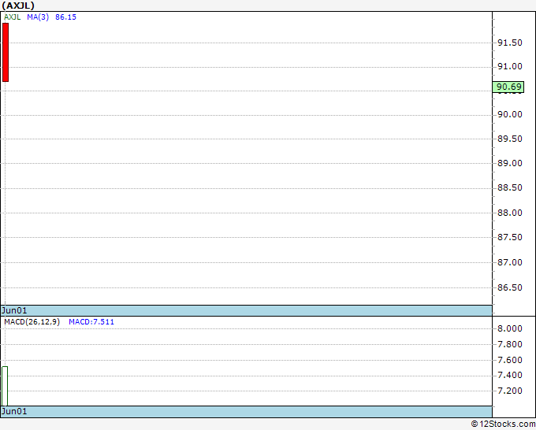Screen dimensions: 536x430
Task: Click the 89.00 price axis label
Action: point(510,163)
